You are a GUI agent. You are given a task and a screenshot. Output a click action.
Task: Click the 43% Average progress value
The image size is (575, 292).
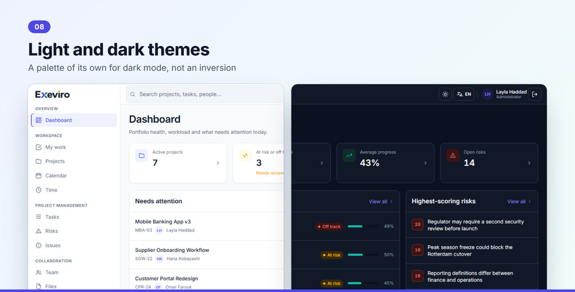tap(369, 163)
